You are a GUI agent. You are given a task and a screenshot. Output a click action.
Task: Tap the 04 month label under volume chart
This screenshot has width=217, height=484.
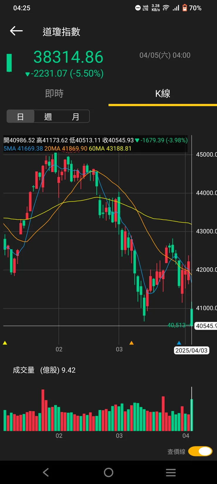coord(186,436)
